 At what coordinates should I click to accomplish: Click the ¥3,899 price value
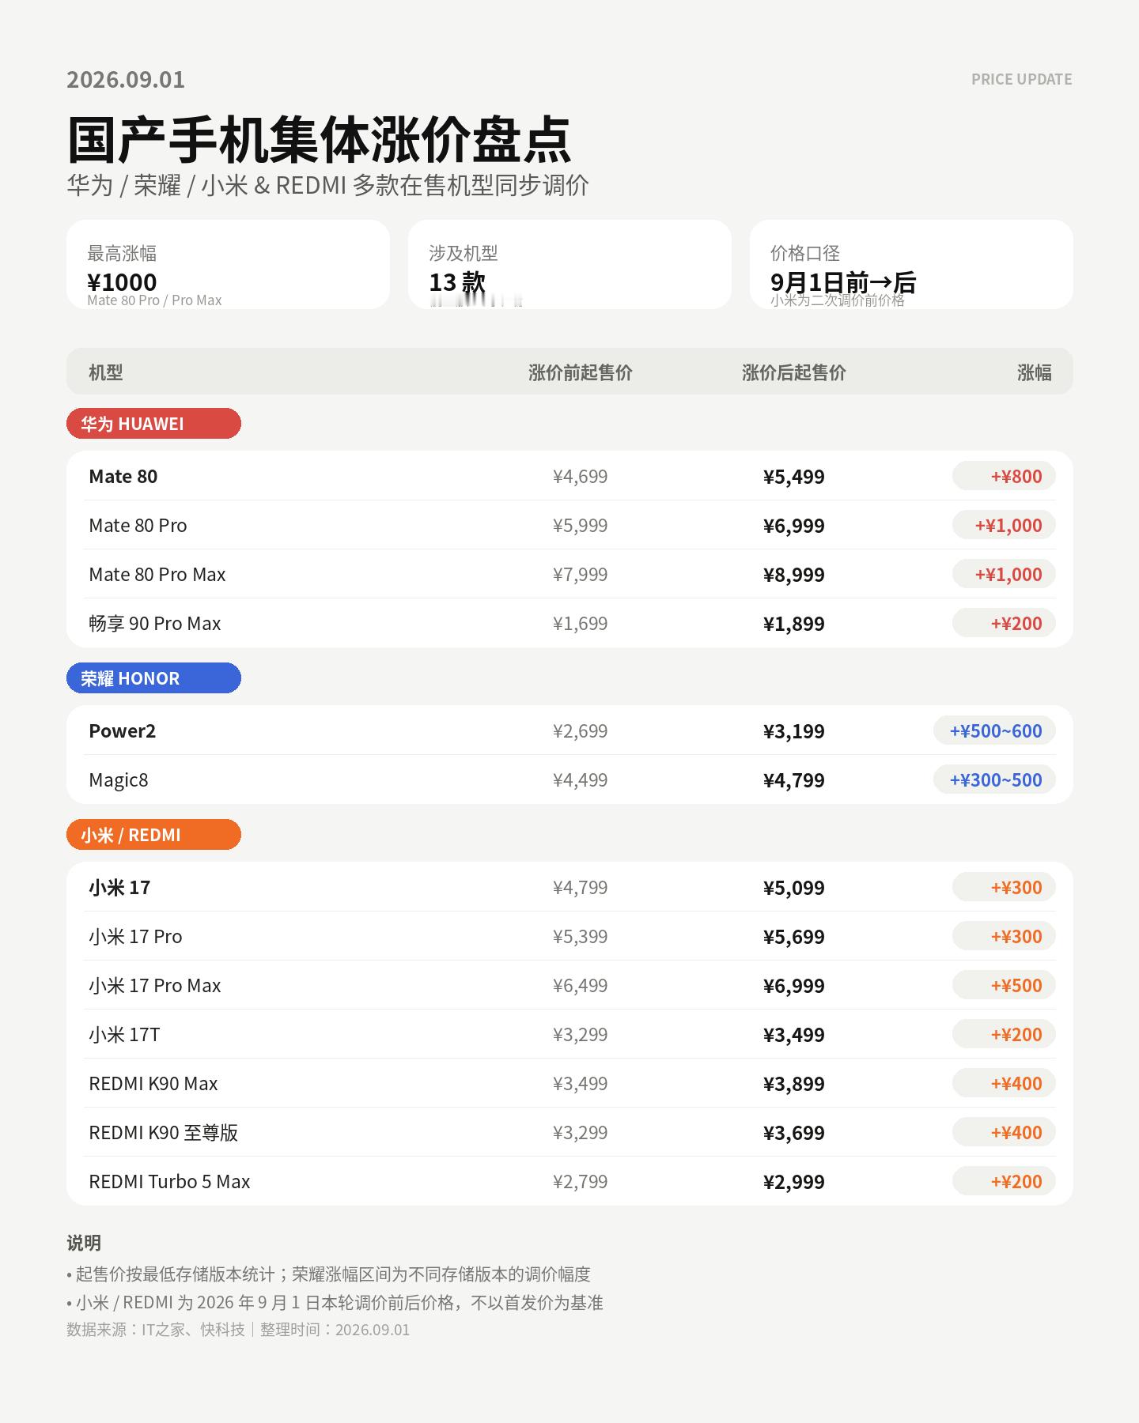pyautogui.click(x=794, y=1084)
